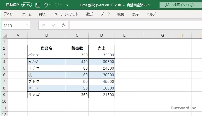Go to the データ tab
This screenshot has height=116, width=202.
(105, 14)
